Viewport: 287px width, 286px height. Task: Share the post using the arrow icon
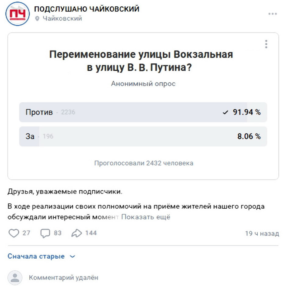pos(76,233)
